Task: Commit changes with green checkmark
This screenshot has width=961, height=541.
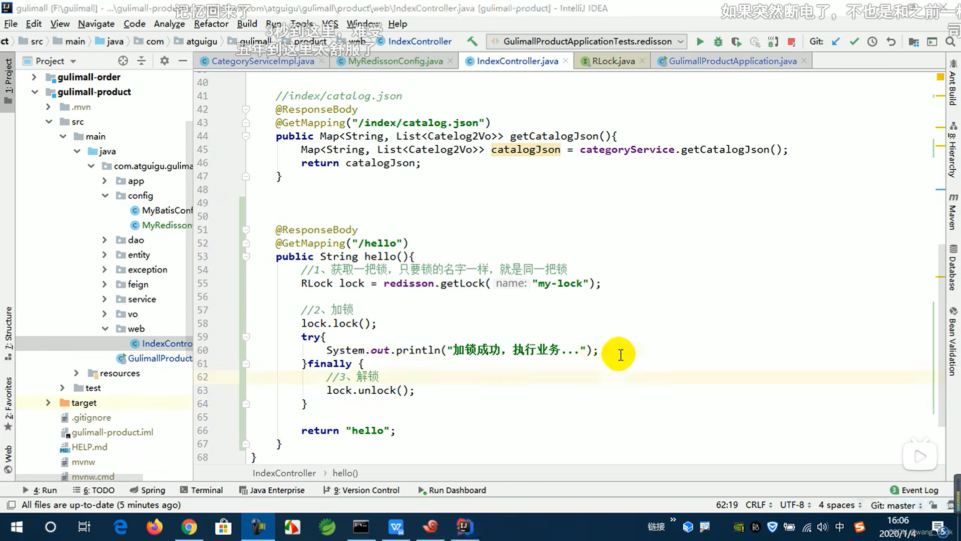Action: tap(854, 42)
